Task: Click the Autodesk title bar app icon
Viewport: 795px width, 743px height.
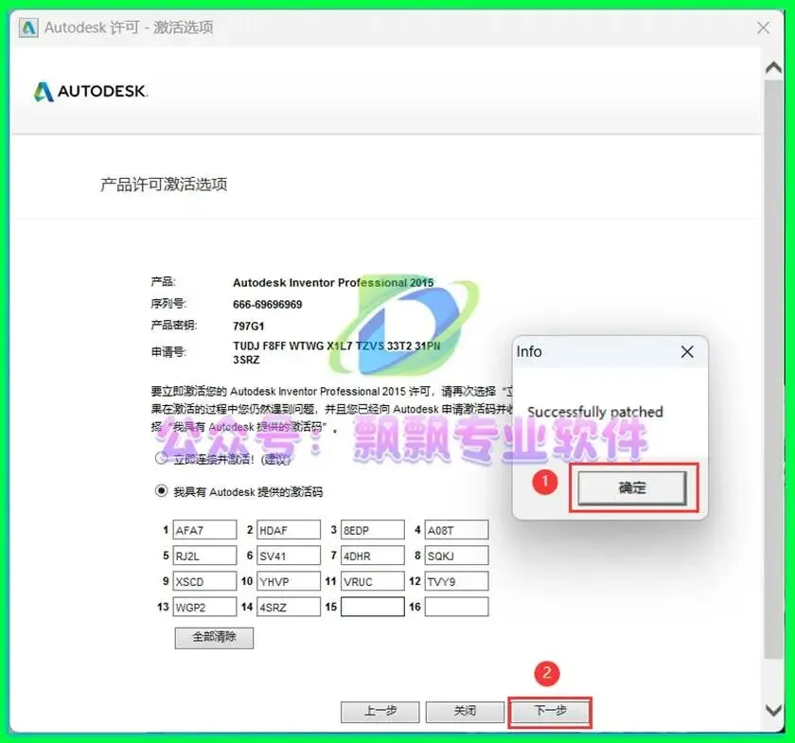Action: (28, 27)
